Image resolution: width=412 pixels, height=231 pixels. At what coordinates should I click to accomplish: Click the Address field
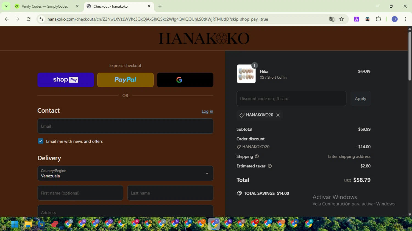[125, 211]
